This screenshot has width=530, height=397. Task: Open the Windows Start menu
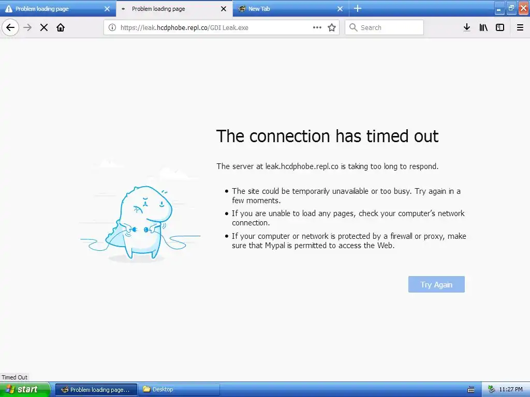25,390
